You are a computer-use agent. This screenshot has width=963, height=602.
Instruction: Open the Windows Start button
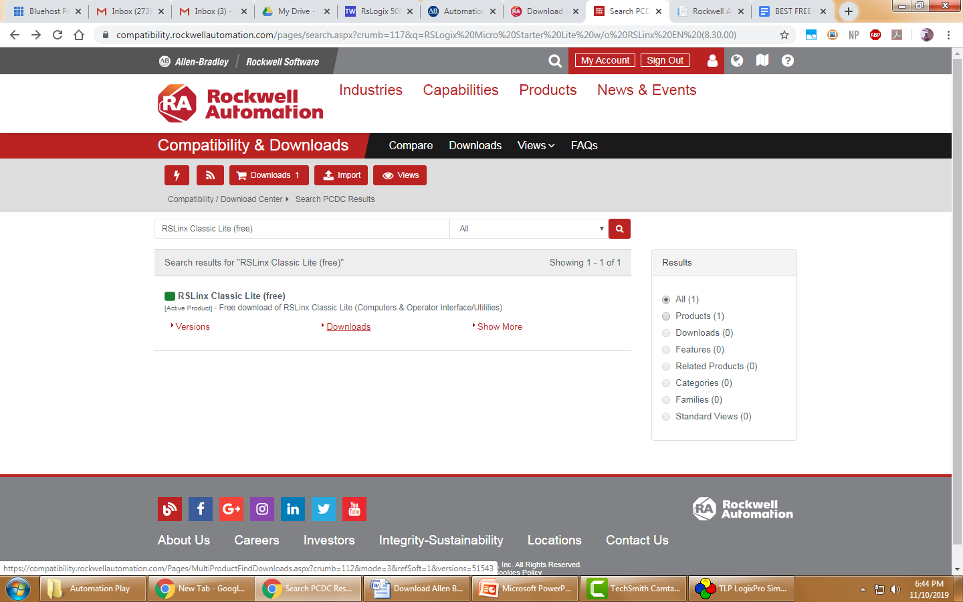pos(18,589)
